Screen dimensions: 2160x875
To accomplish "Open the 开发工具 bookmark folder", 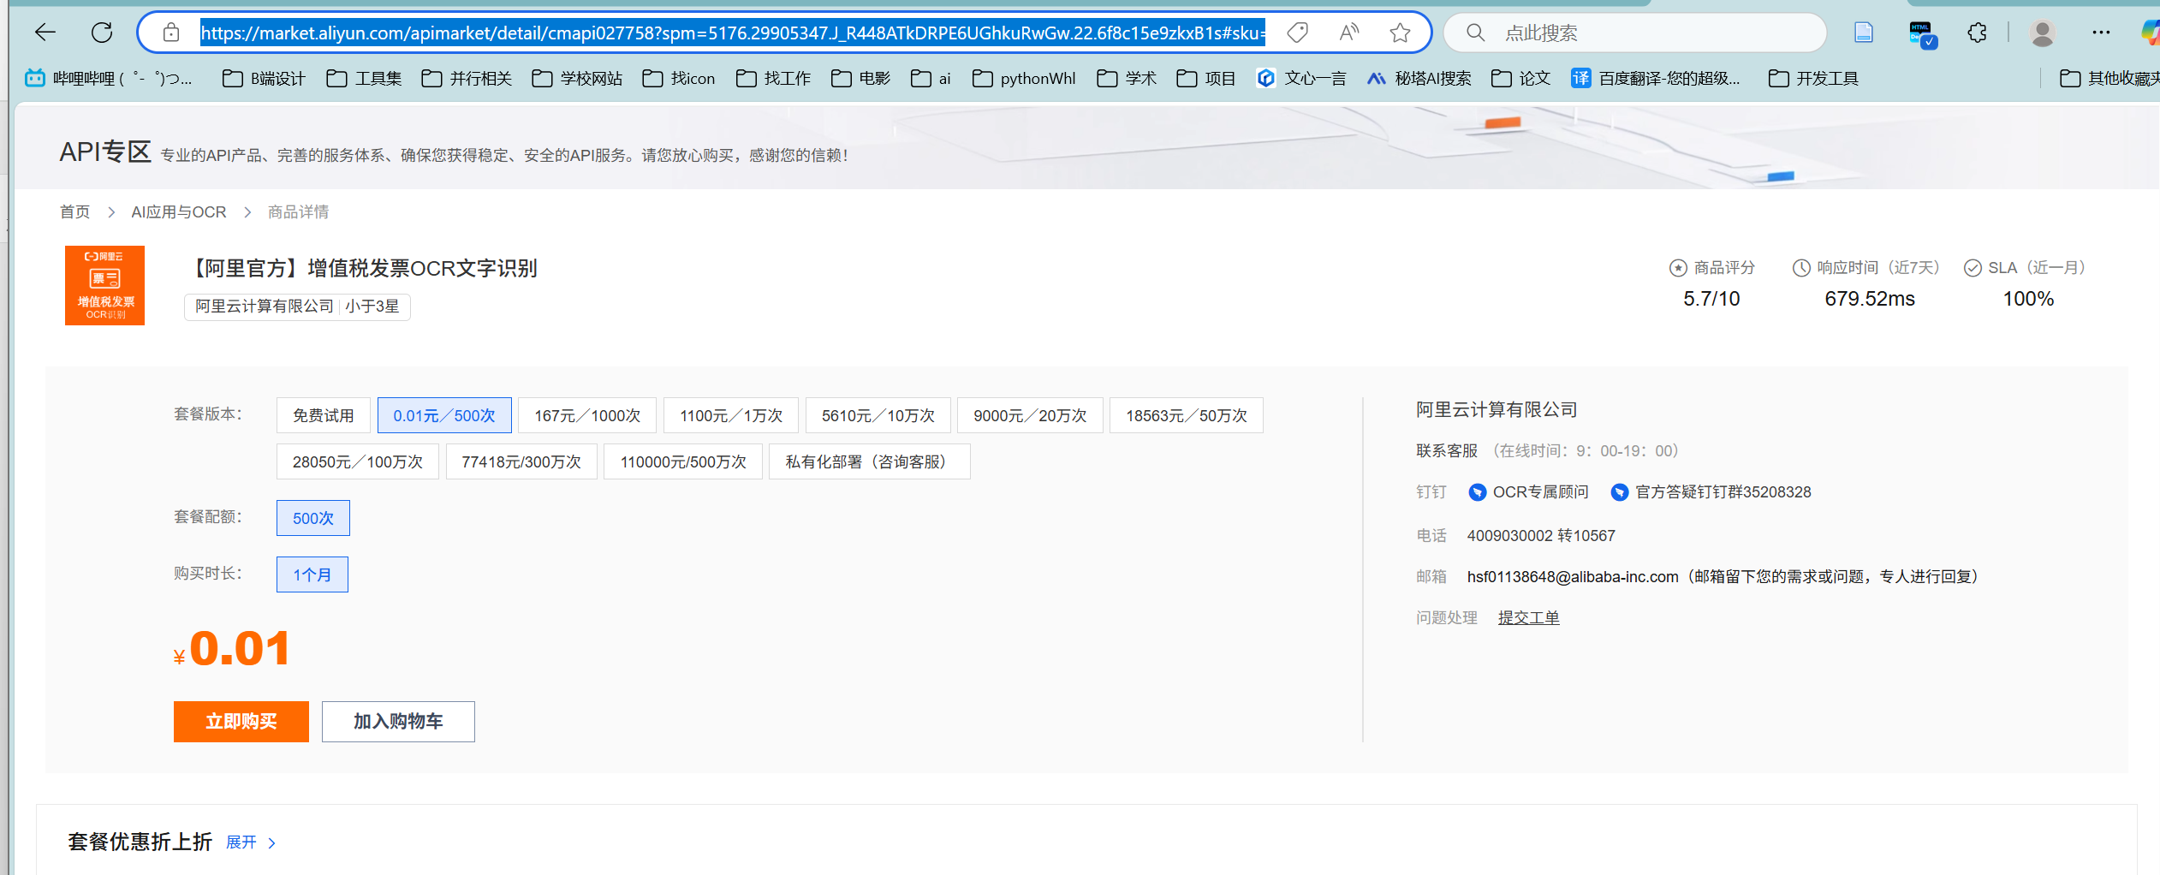I will coord(1813,79).
